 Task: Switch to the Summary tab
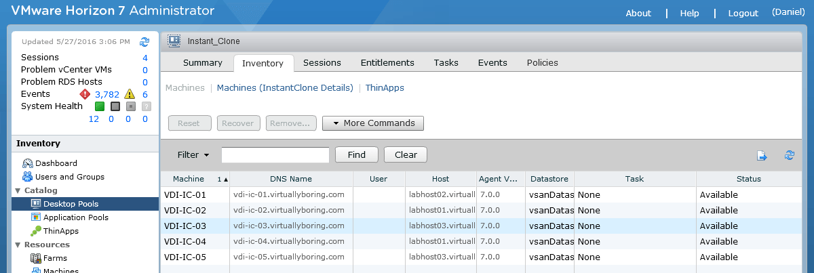click(x=203, y=63)
